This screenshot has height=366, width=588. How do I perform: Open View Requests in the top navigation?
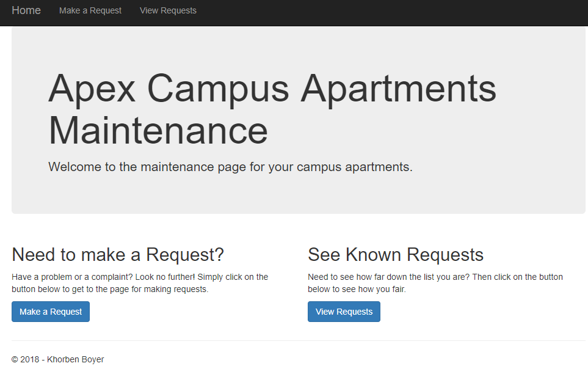168,10
